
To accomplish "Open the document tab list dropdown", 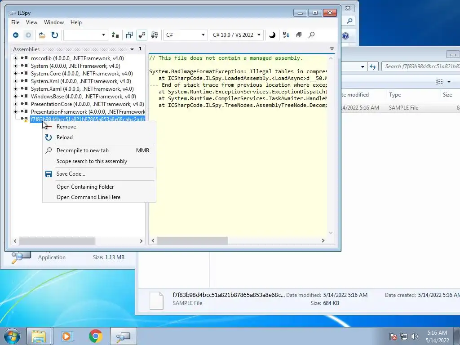I will [332, 49].
